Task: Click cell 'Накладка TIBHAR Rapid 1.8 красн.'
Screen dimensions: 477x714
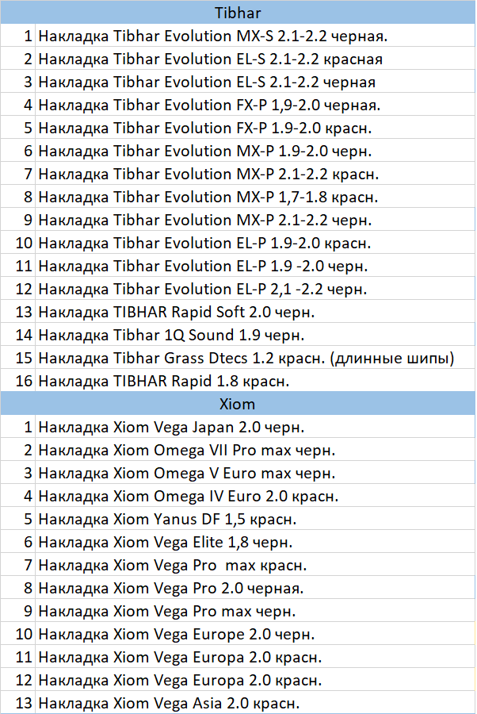Action: coord(255,381)
